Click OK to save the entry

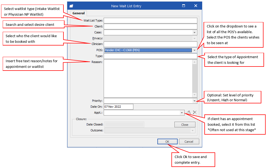[x=167, y=142]
